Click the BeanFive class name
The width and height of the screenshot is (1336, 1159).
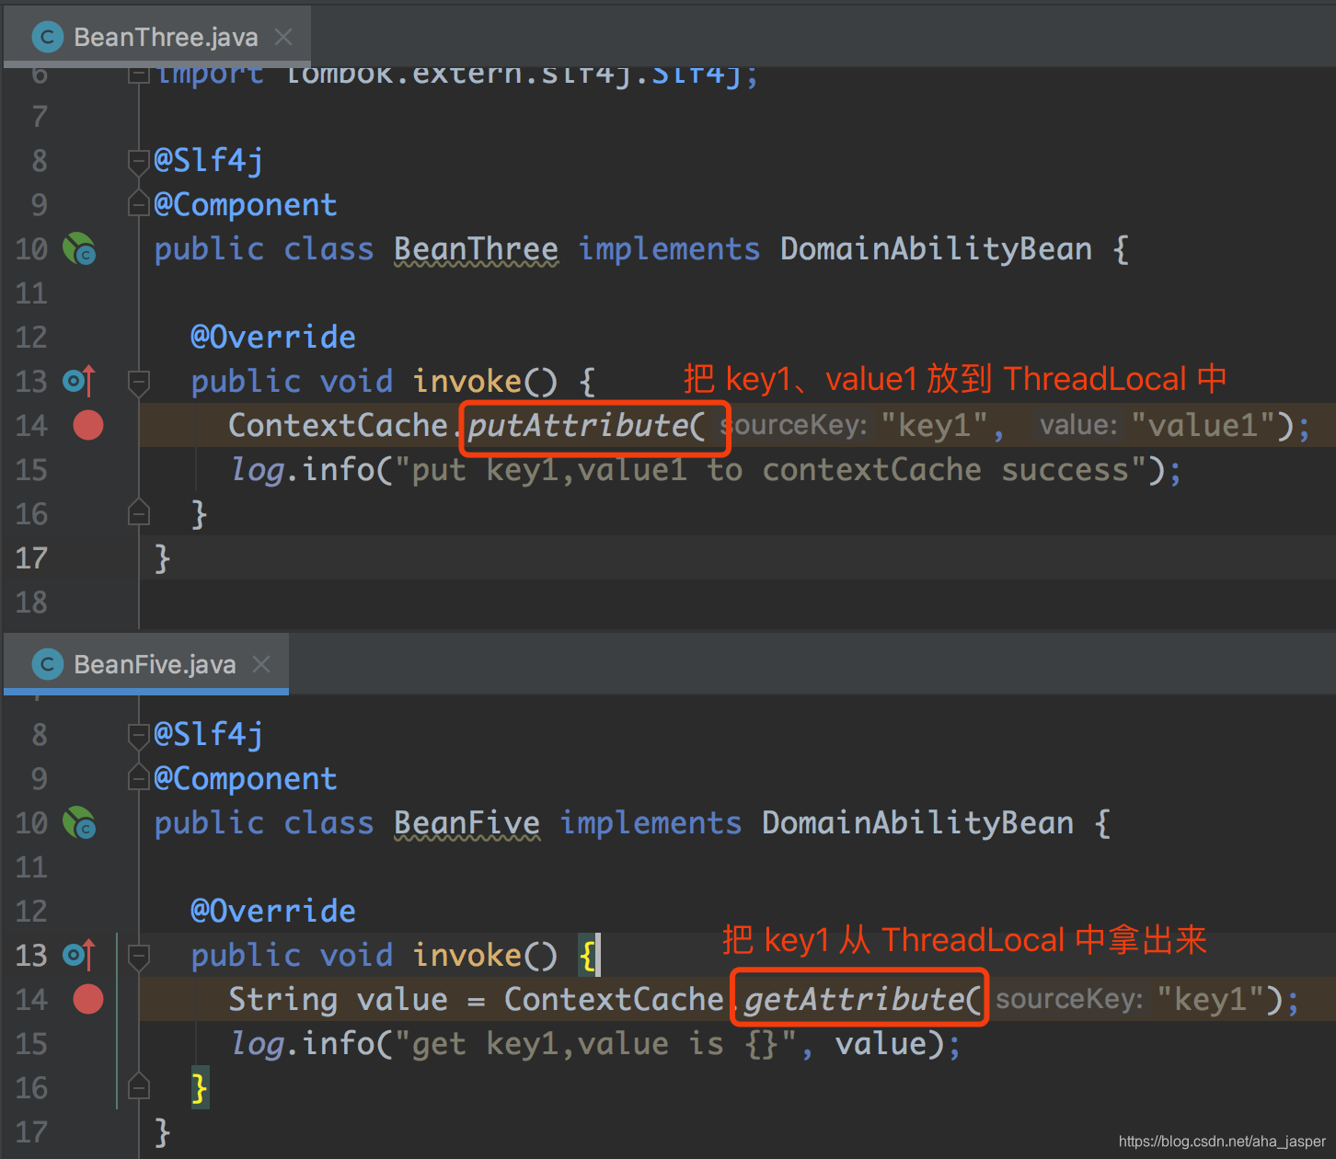click(466, 823)
